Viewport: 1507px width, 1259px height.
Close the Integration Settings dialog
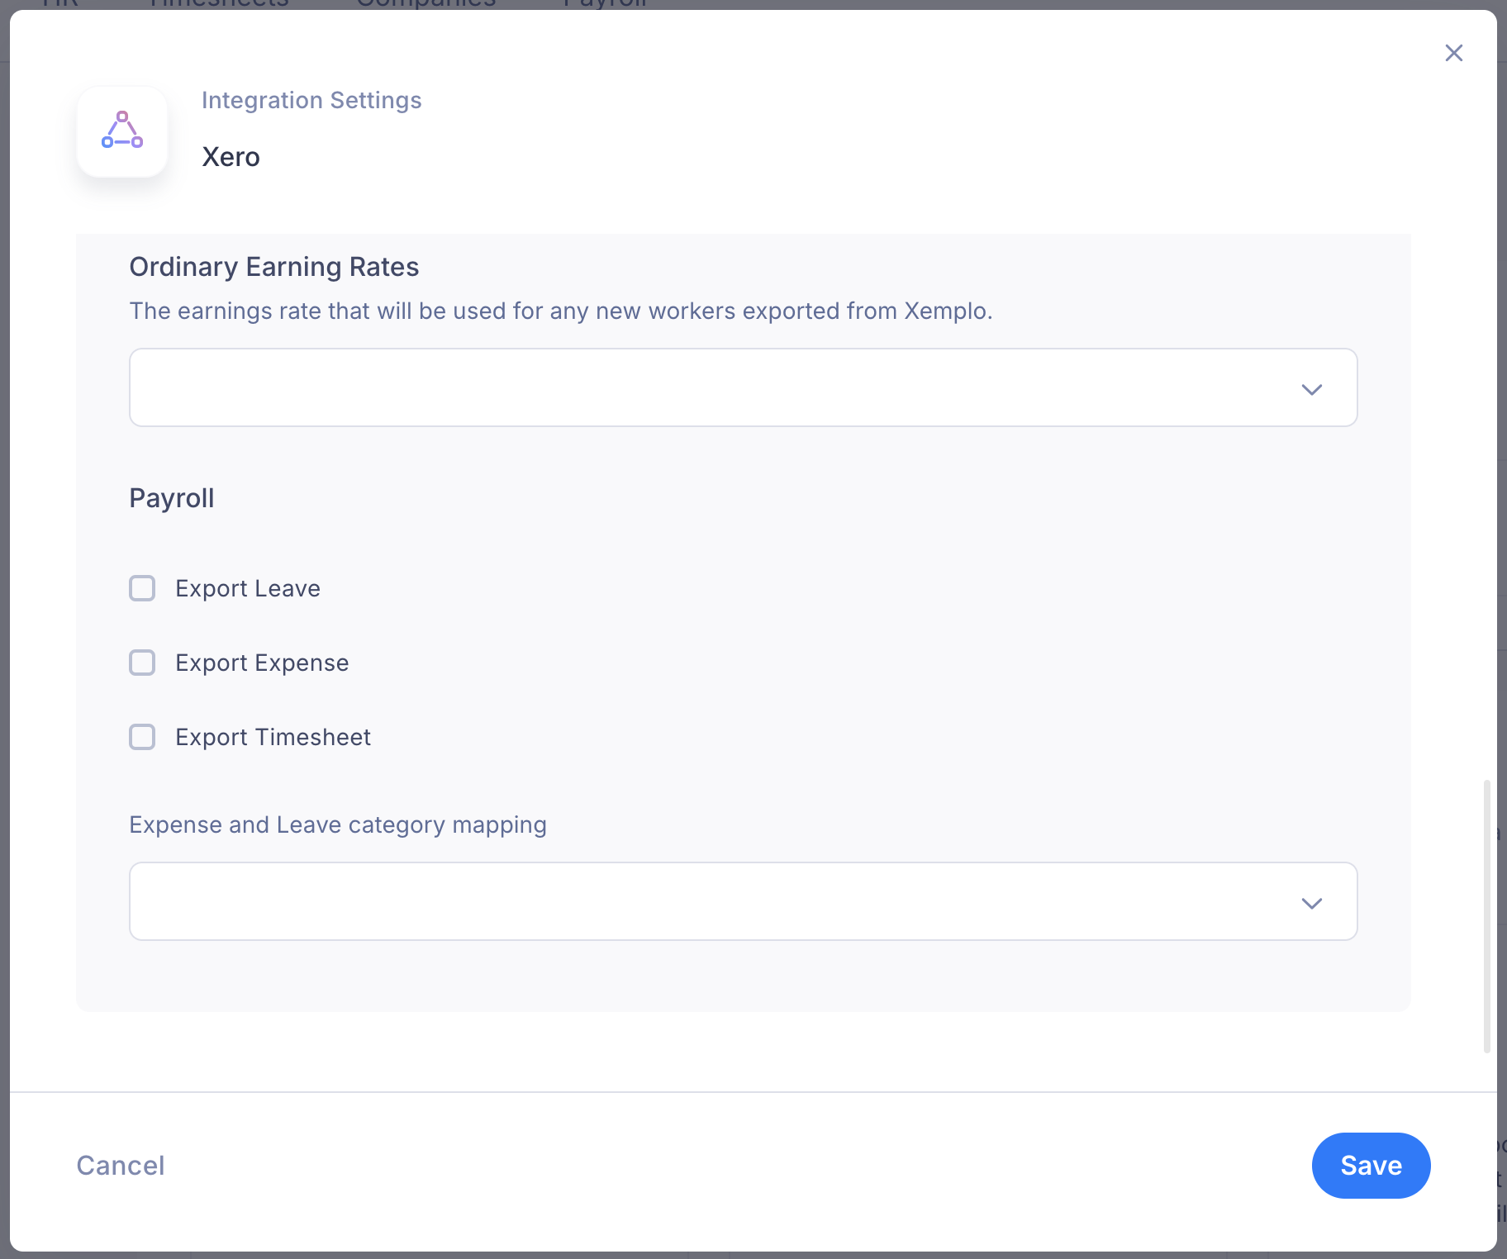pos(1454,53)
